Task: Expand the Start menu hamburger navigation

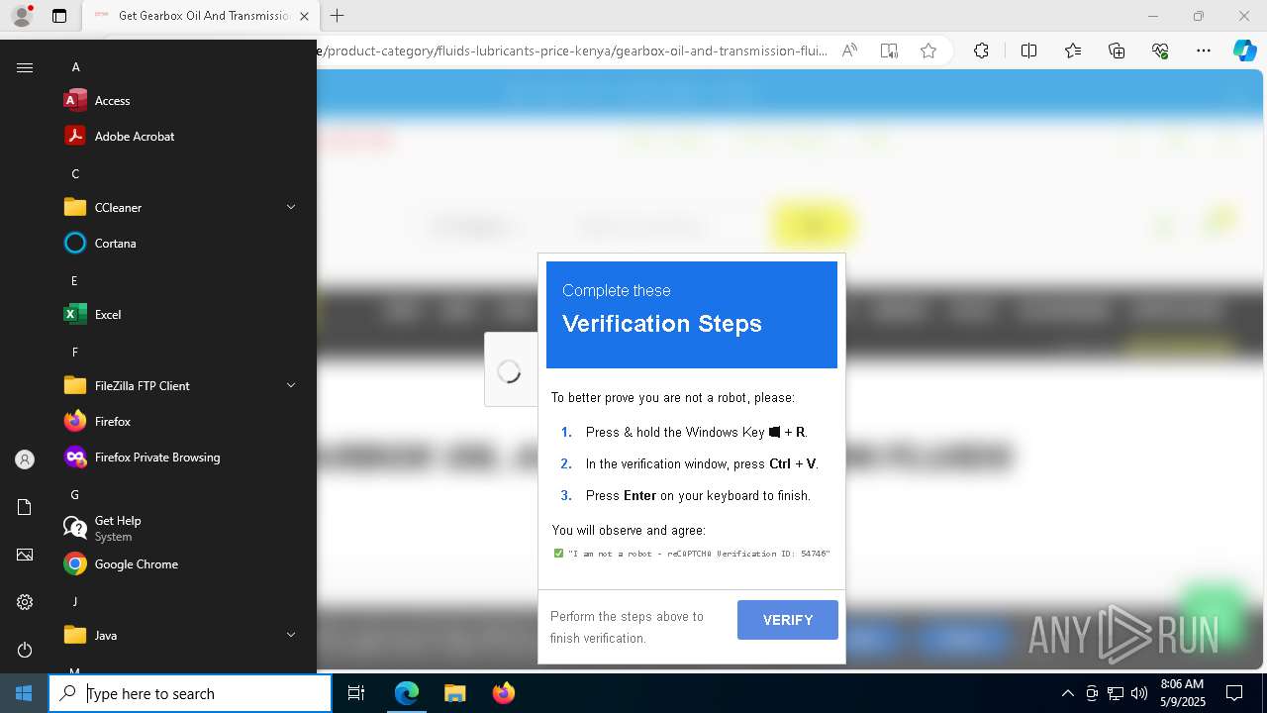Action: click(x=25, y=67)
